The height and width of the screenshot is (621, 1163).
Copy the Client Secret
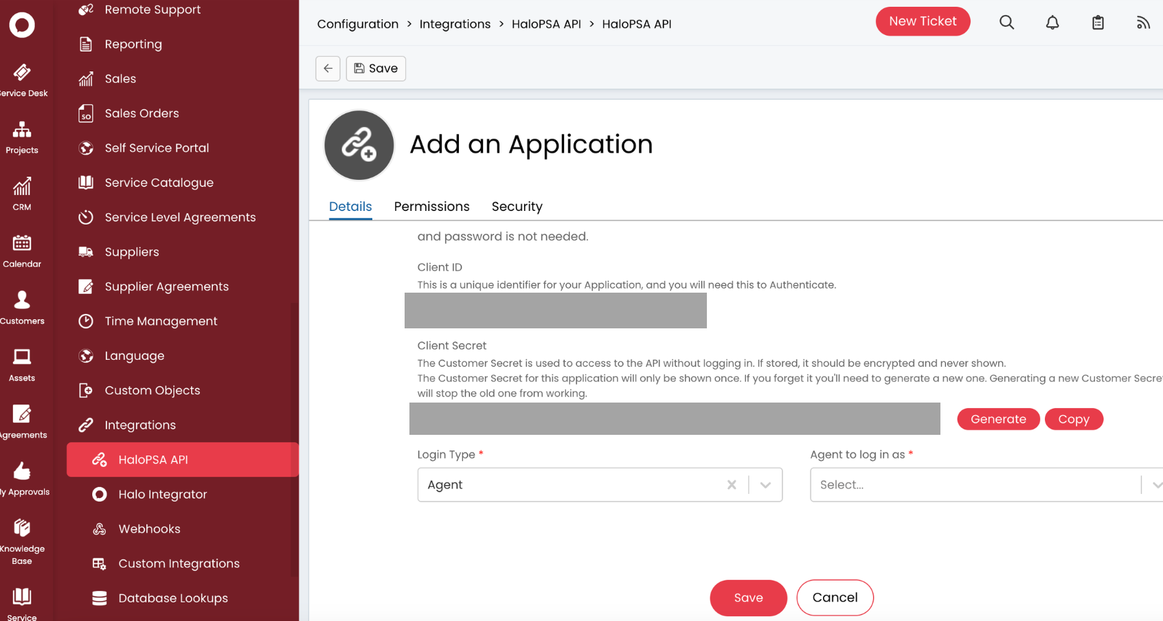click(x=1074, y=419)
